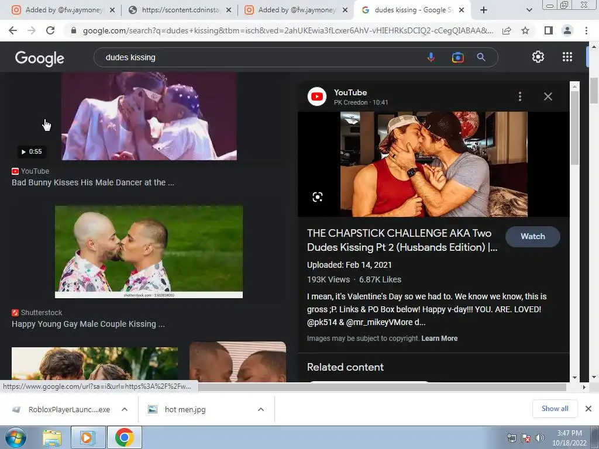
Task: Click the network tray icon
Action: [x=511, y=438]
